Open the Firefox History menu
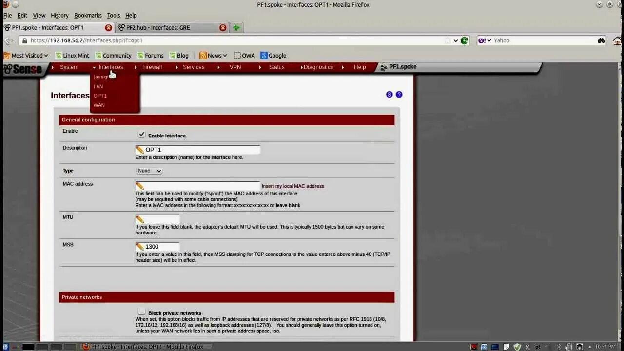The height and width of the screenshot is (351, 624). 59,15
